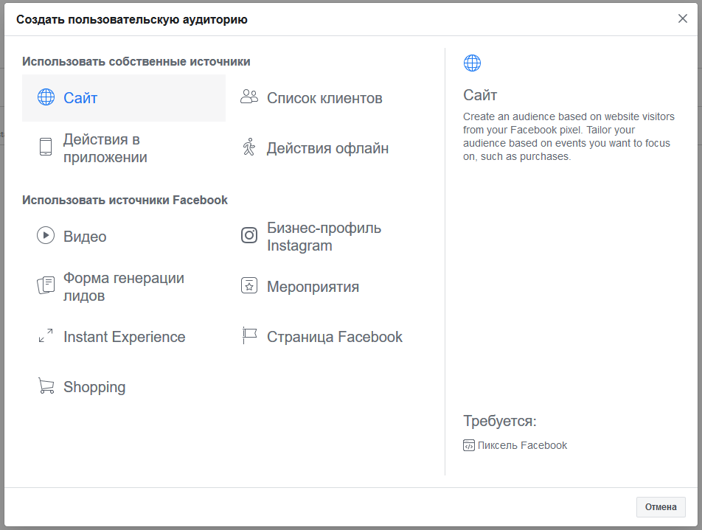Click the star calendar icon for Мероприятия
The height and width of the screenshot is (530, 702).
coord(249,286)
